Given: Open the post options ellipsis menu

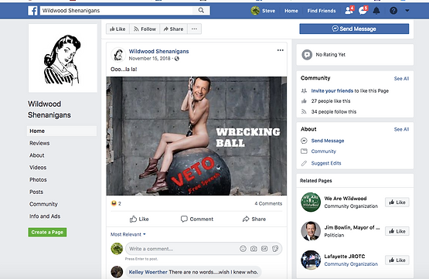Looking at the screenshot, I should point(280,50).
